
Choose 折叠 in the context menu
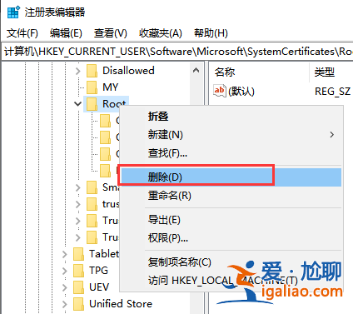[231, 117]
